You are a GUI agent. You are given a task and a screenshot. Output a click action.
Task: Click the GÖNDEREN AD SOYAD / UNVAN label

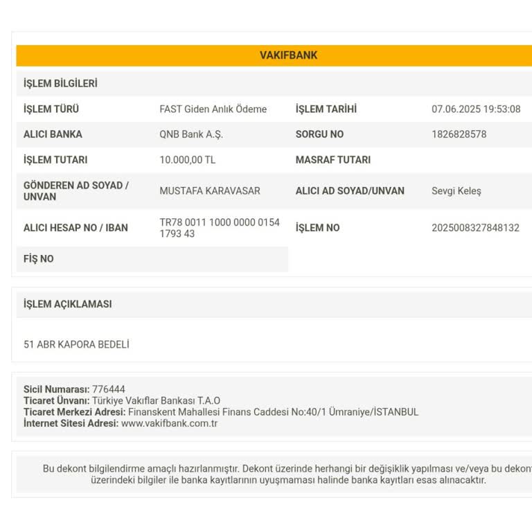coord(76,191)
